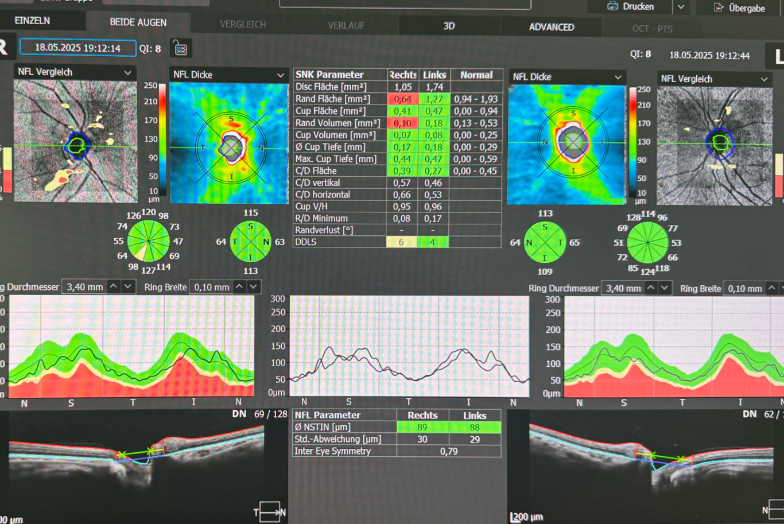Screen dimensions: 784x524
Task: Open the Drucken options dropdown arrow
Action: [x=681, y=7]
